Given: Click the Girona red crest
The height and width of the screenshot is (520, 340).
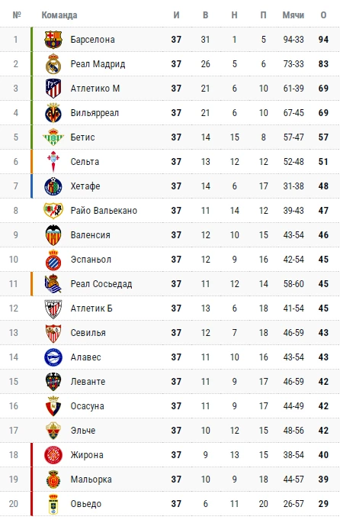Looking at the screenshot, I should tap(53, 455).
